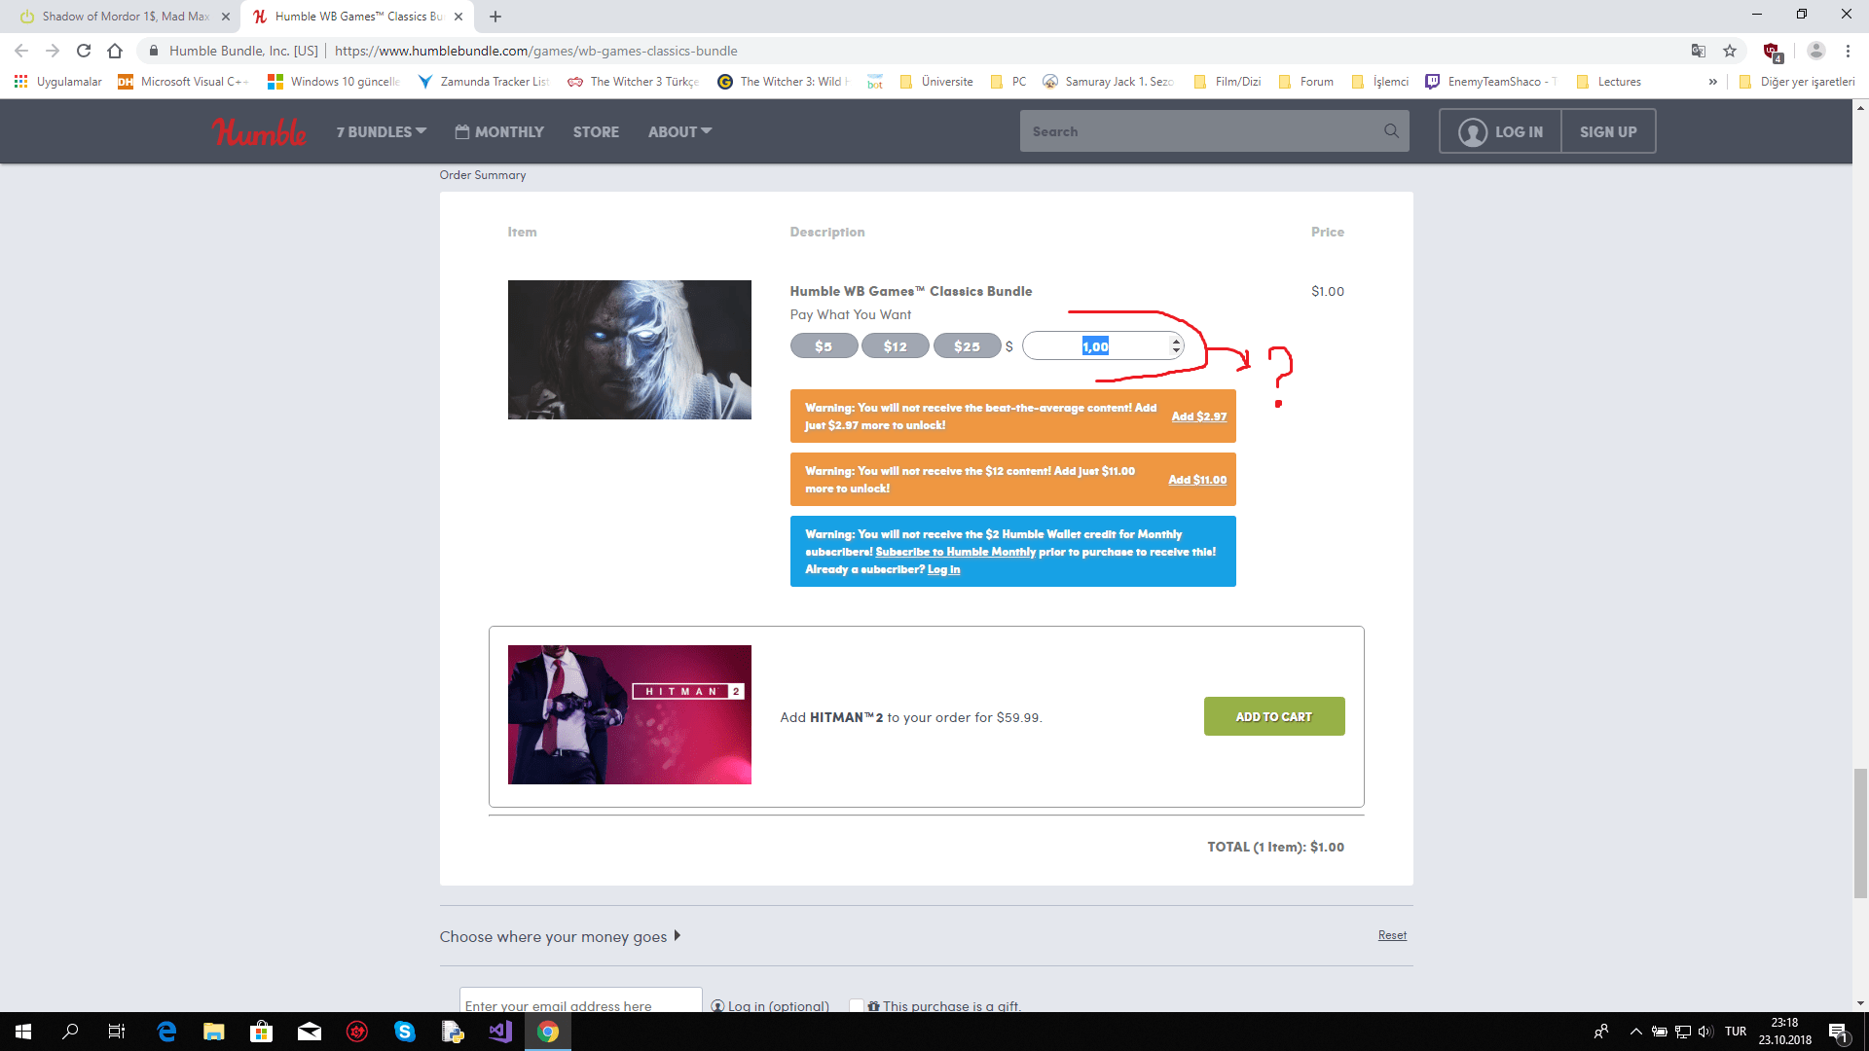This screenshot has height=1051, width=1869.
Task: Open the Monthly nav item
Action: point(499,131)
